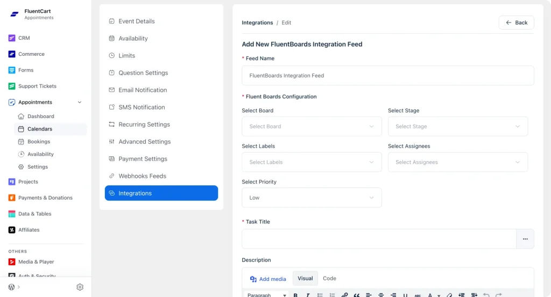
Task: Select the highlighted Integrations tab
Action: (x=161, y=193)
